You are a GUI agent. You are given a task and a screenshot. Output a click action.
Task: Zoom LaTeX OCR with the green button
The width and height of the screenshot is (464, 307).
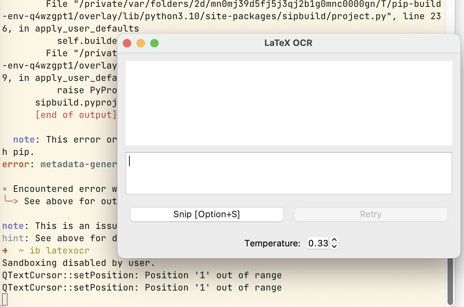[x=154, y=43]
